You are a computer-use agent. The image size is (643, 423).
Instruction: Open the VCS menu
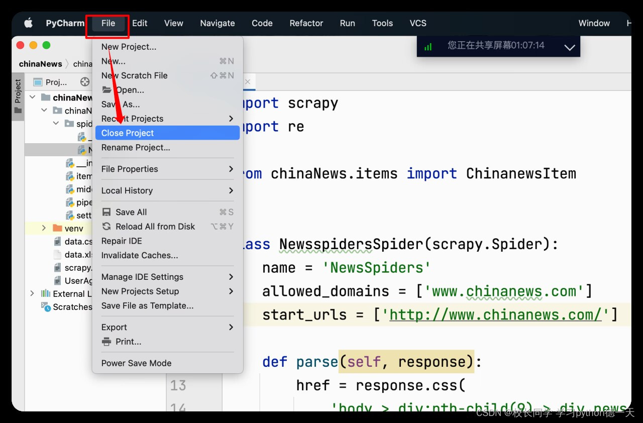tap(417, 23)
